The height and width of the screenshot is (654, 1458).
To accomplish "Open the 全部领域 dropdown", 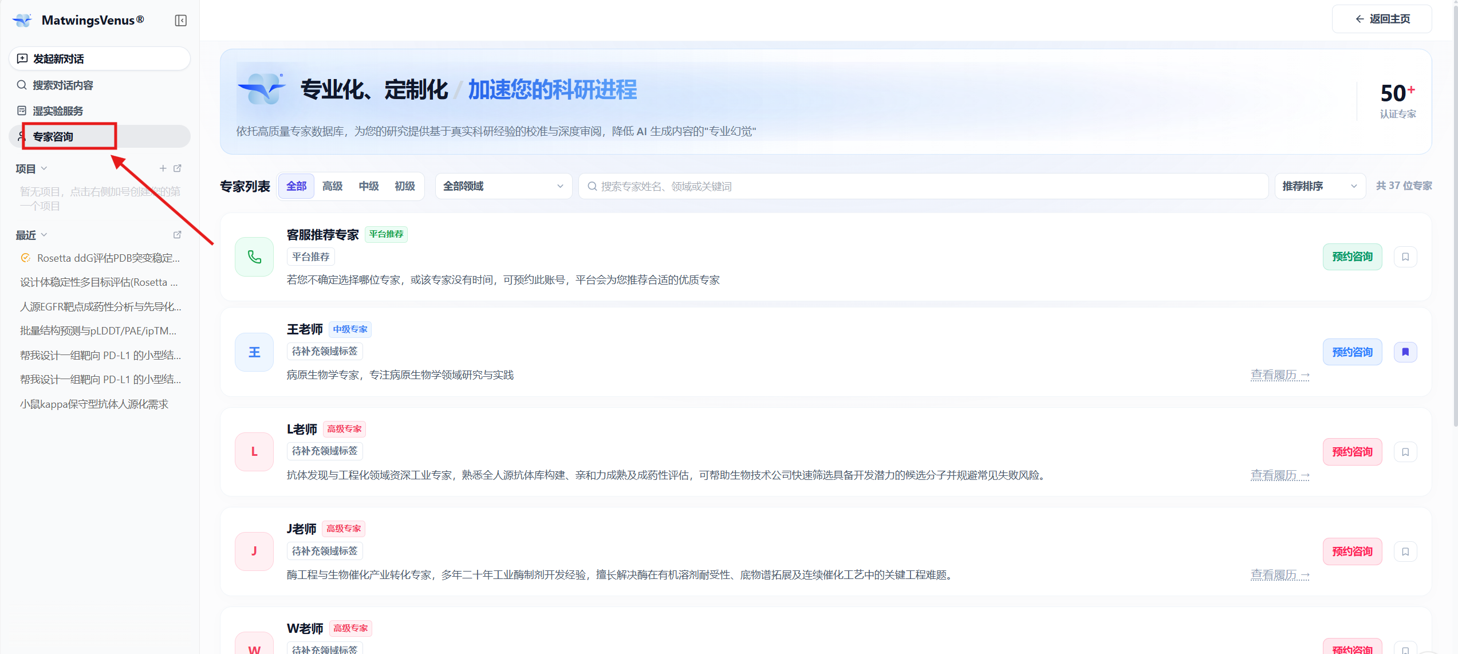I will (503, 186).
